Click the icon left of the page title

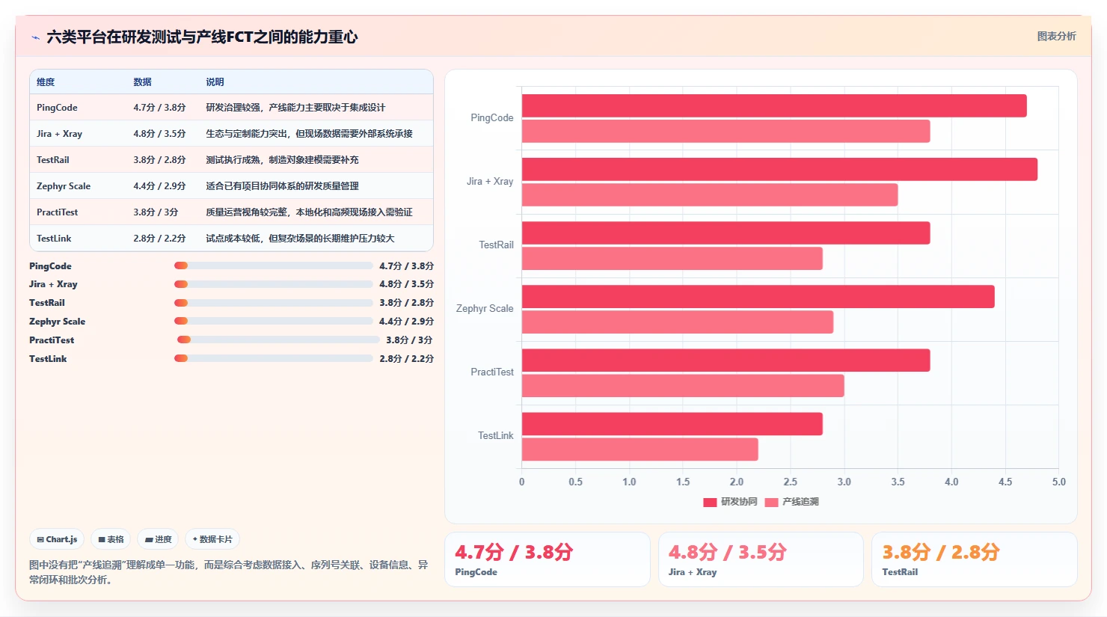pos(35,37)
